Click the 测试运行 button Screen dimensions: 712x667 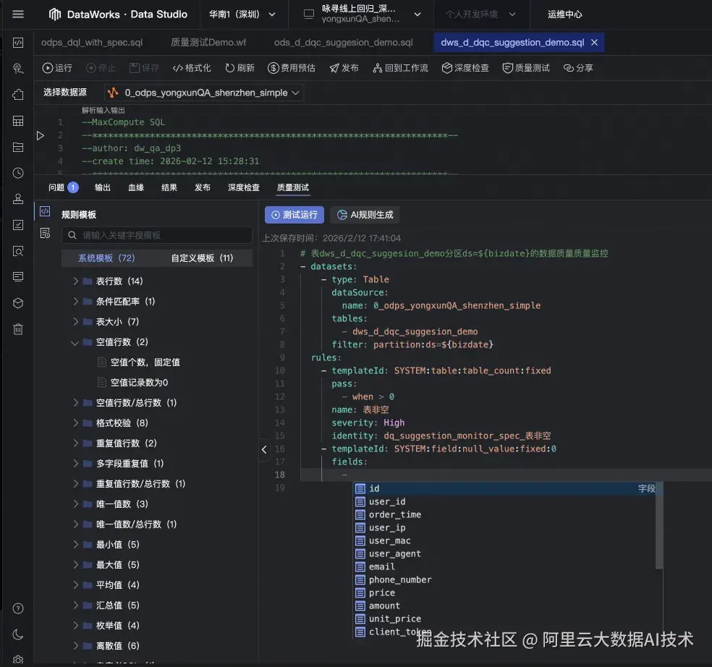pyautogui.click(x=294, y=214)
